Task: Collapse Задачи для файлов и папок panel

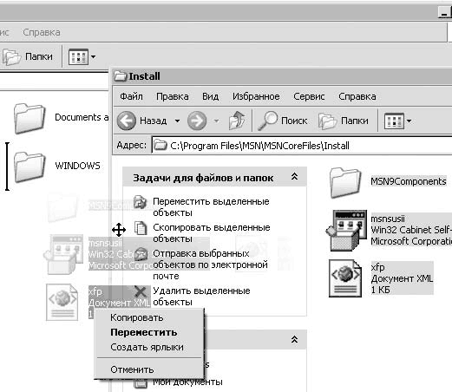Action: click(x=294, y=177)
